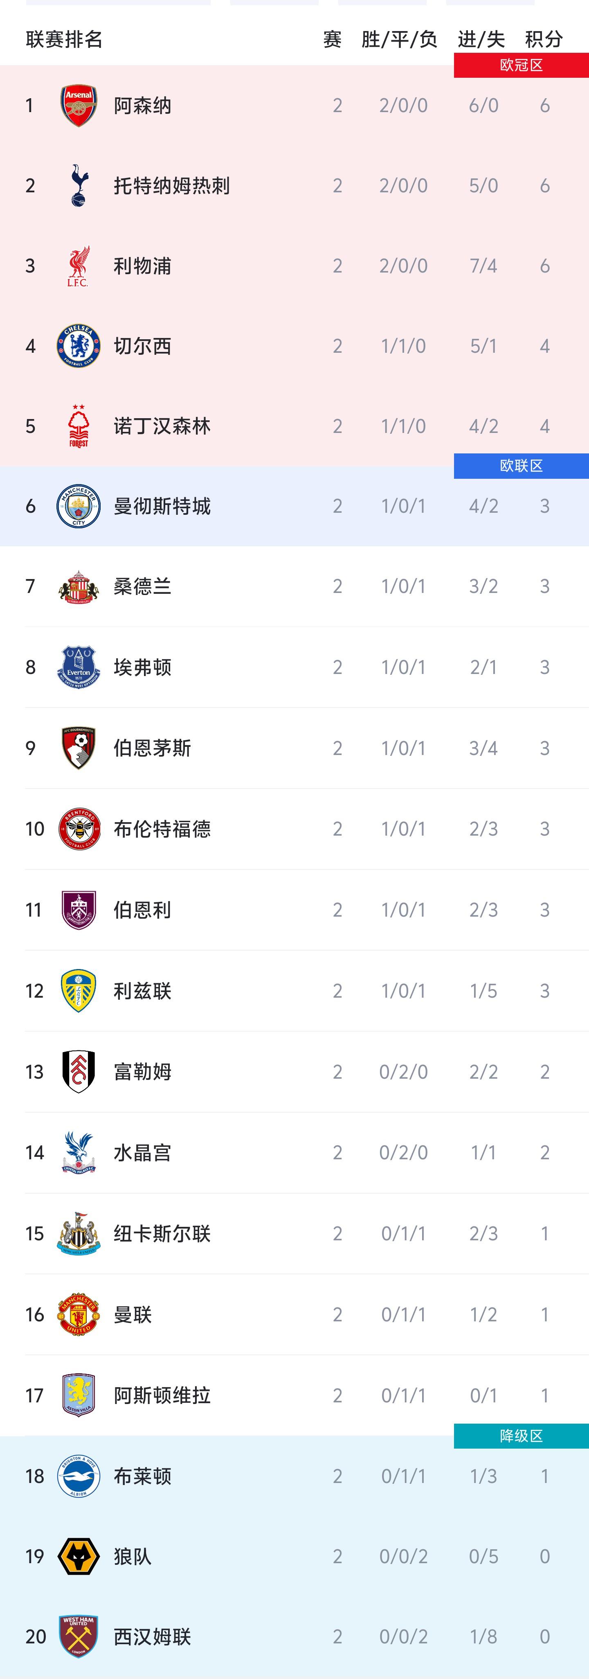This screenshot has width=589, height=1679.
Task: Click the red 欧冠区 zone label
Action: pyautogui.click(x=521, y=65)
